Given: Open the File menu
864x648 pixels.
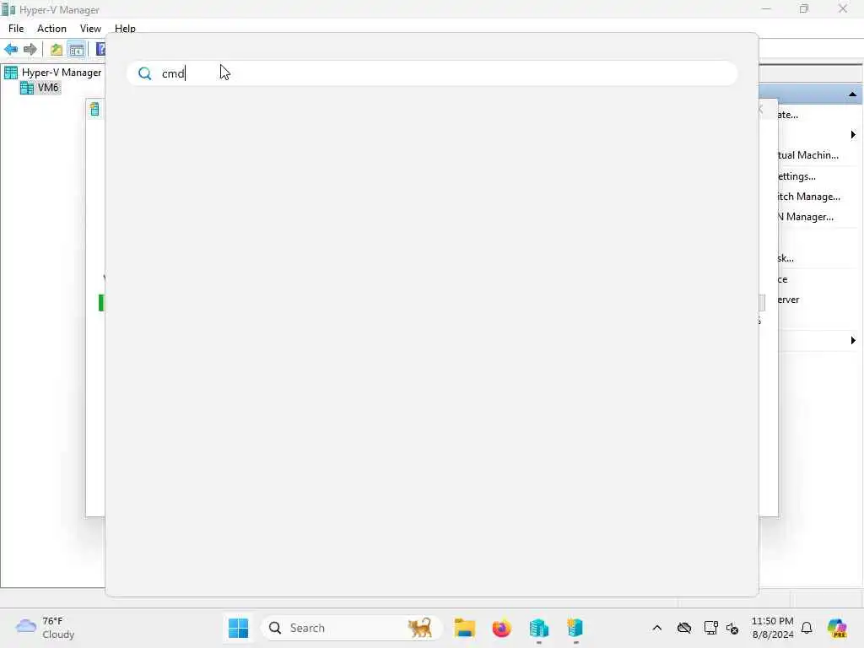Looking at the screenshot, I should pos(16,29).
